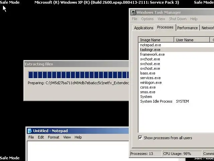The width and height of the screenshot is (214, 161).
Task: Select winlogon.exe process row
Action: (177, 83)
